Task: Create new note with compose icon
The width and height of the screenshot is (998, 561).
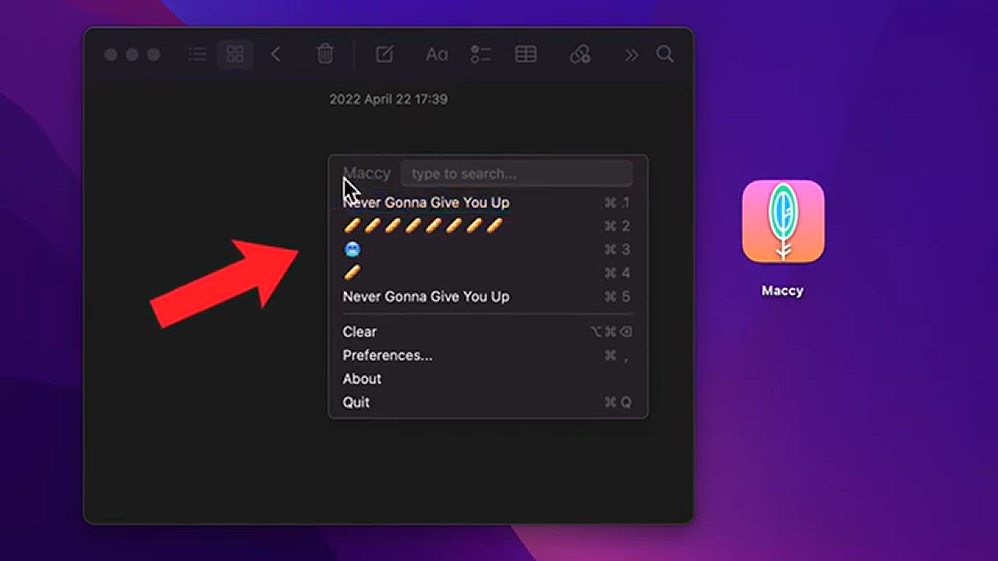Action: click(385, 54)
